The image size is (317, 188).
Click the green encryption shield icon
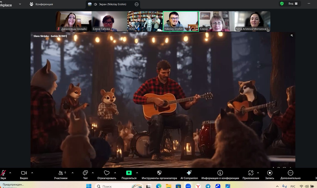tap(282, 4)
